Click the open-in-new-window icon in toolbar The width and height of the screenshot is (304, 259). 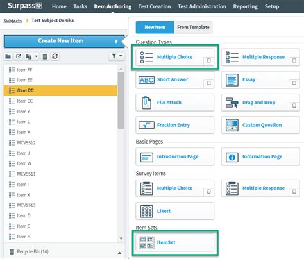point(19,56)
